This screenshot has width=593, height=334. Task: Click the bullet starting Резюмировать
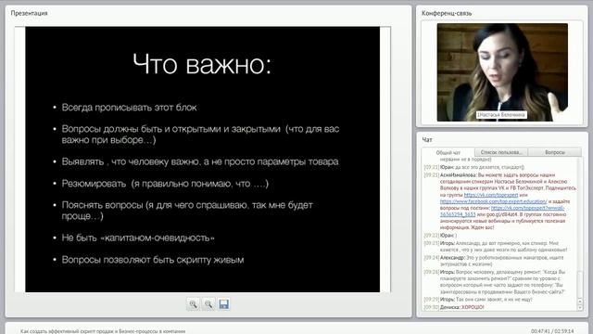pyautogui.click(x=165, y=184)
